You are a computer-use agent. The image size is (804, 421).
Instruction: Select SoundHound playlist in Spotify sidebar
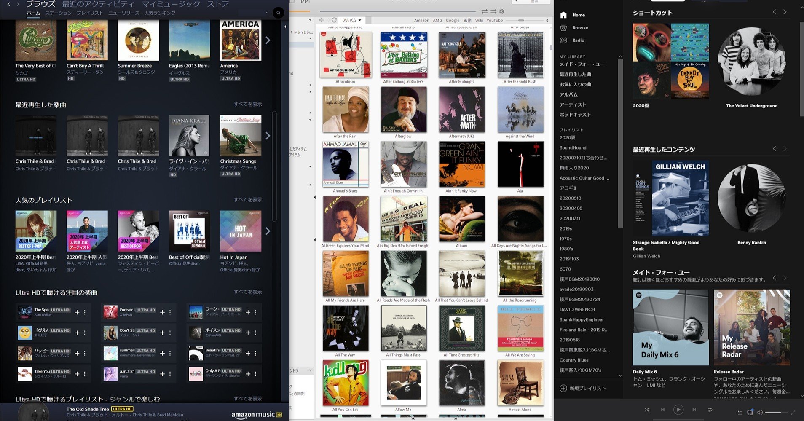[573, 148]
